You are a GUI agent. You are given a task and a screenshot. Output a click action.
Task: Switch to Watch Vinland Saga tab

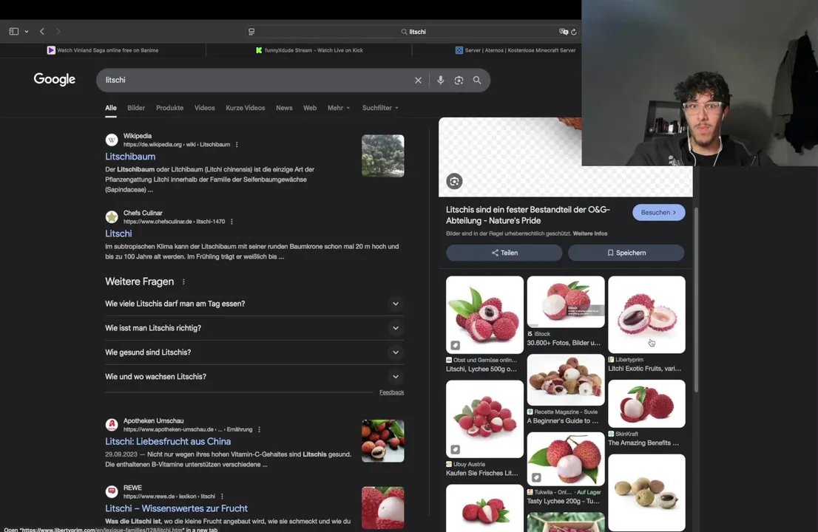pos(103,50)
